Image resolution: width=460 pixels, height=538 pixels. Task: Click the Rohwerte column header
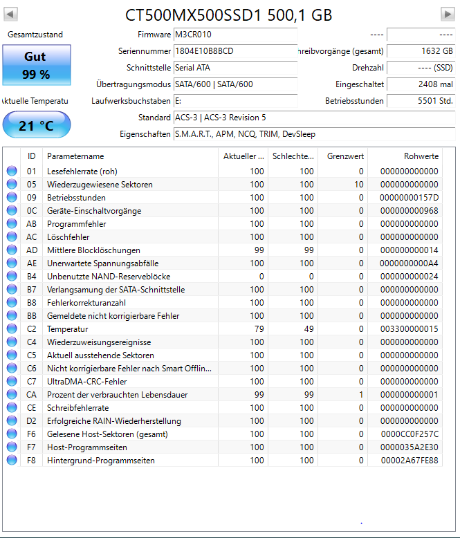pos(405,156)
